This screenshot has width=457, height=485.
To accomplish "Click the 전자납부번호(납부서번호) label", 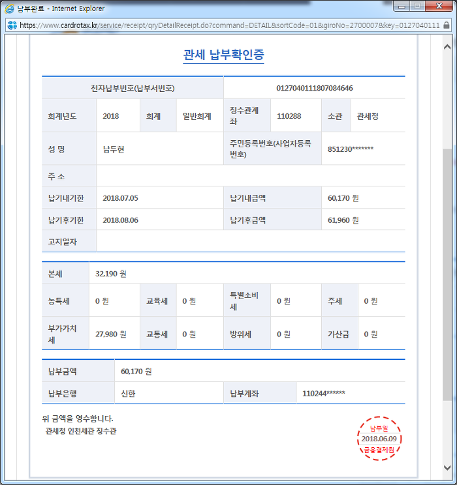I will click(133, 88).
